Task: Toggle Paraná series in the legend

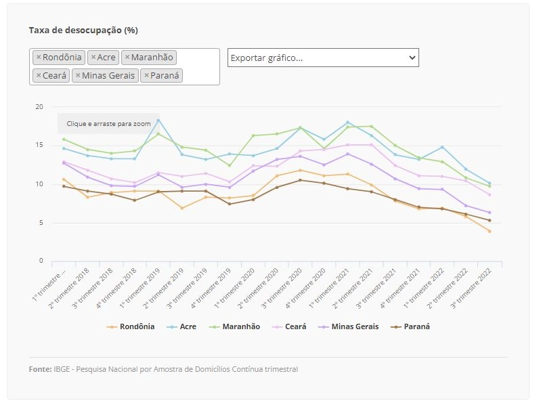Action: coord(416,326)
